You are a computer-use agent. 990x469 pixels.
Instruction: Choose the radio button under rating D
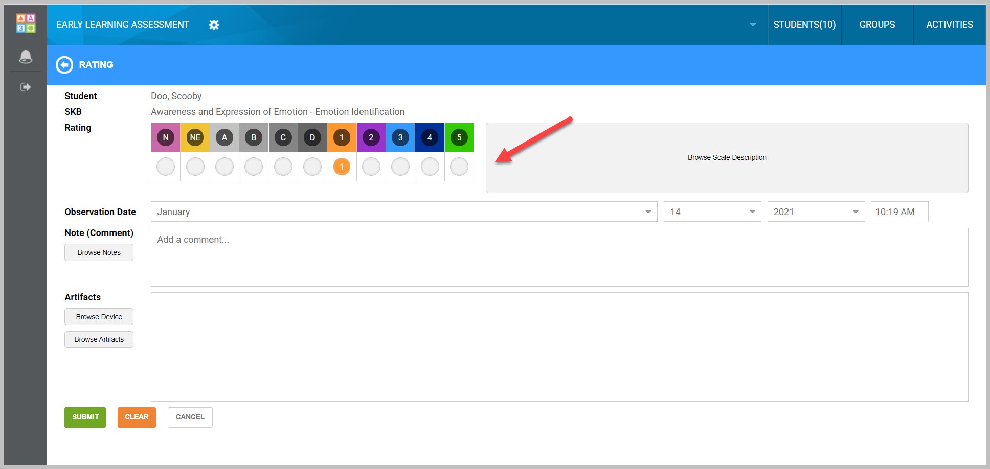pyautogui.click(x=312, y=167)
